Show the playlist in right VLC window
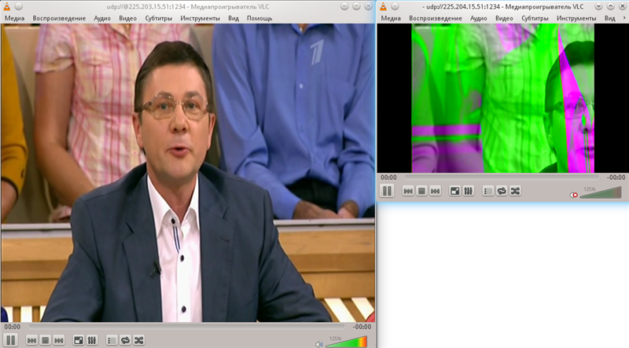 click(487, 191)
